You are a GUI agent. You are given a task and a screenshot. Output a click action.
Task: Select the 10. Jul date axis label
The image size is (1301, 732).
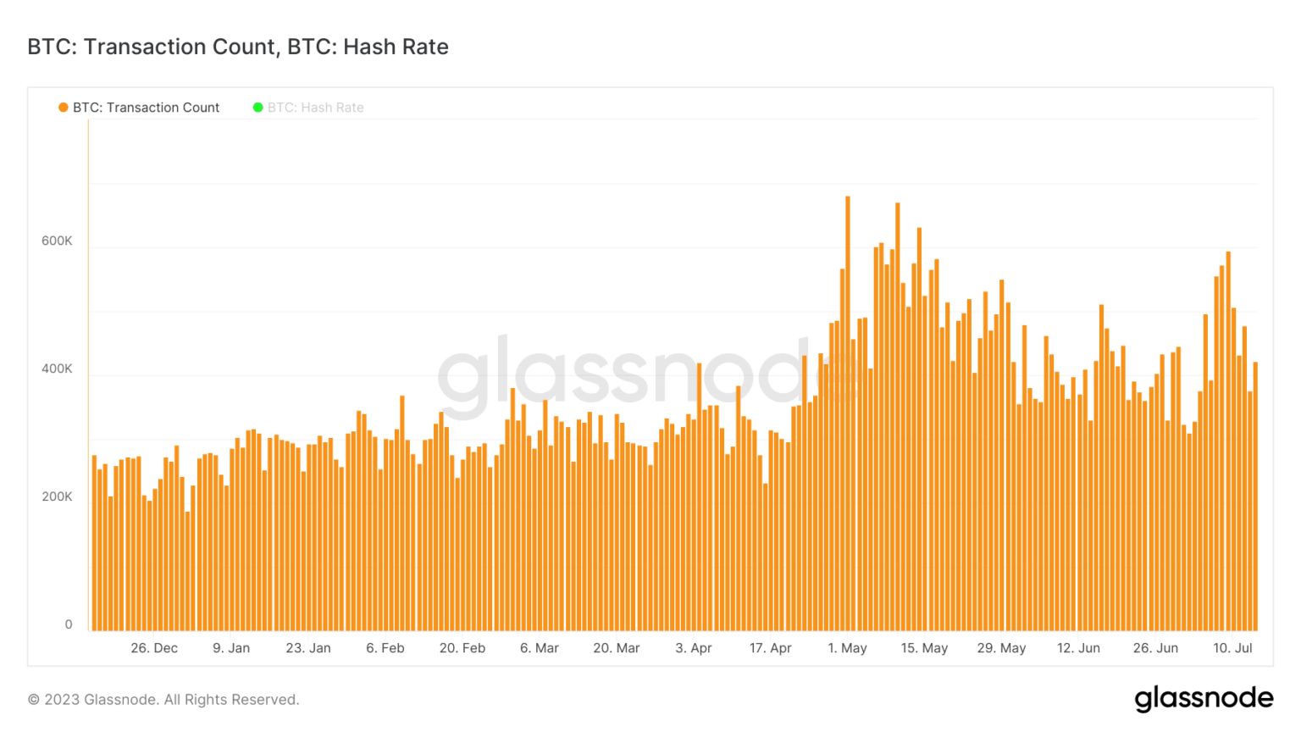pyautogui.click(x=1232, y=648)
